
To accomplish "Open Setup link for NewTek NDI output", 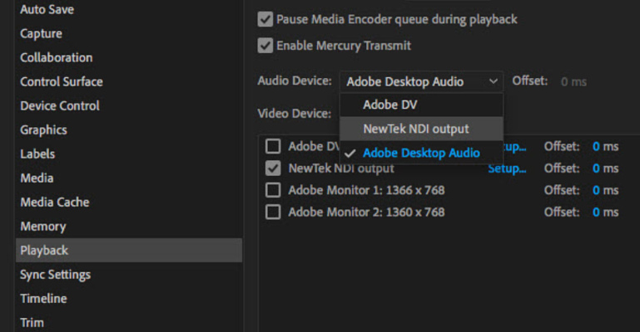I will click(507, 168).
